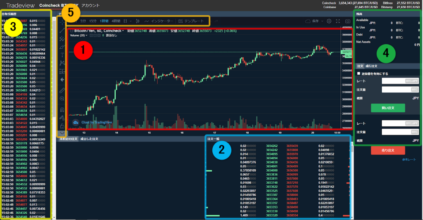Open the 参考レート link
Viewport: 423px width, 220px height.
409,160
